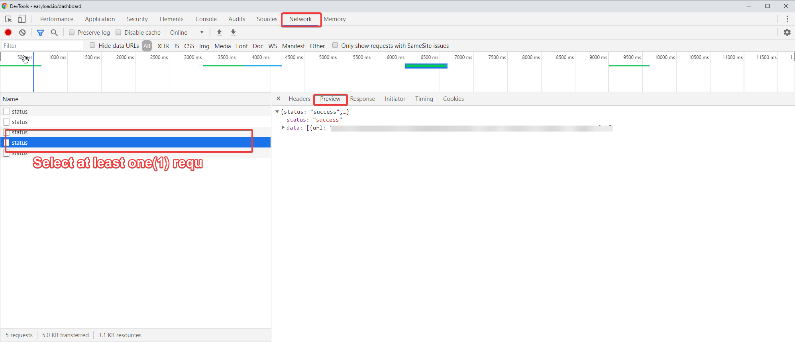Filter requests by JS

tap(177, 46)
